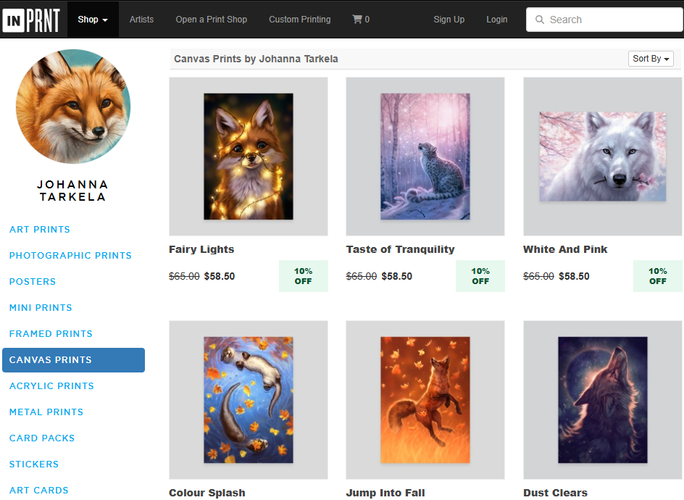The width and height of the screenshot is (684, 500).
Task: Select the Stickers category
Action: [x=34, y=464]
